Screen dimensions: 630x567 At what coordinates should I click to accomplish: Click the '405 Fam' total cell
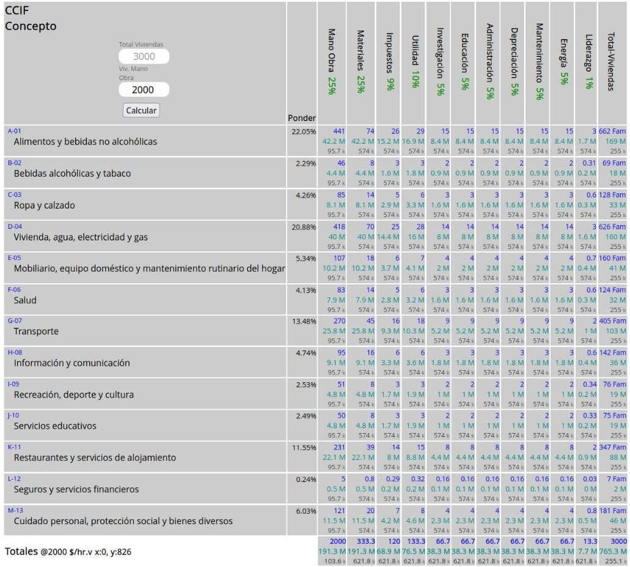pos(612,321)
